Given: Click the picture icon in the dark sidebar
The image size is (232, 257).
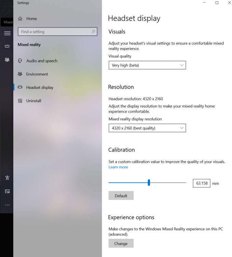Looking at the screenshot, I should 7,191.
